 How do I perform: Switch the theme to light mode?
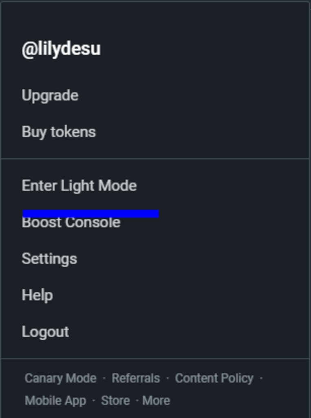click(x=79, y=186)
